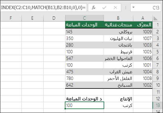Click cell with value 547
Viewport: 163px width, 113px height.
85,58
